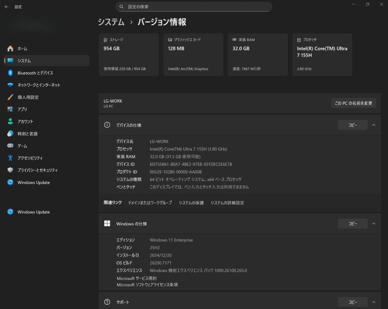388x309 pixels.
Task: Click the このPCの名前を変更 button
Action: point(354,103)
